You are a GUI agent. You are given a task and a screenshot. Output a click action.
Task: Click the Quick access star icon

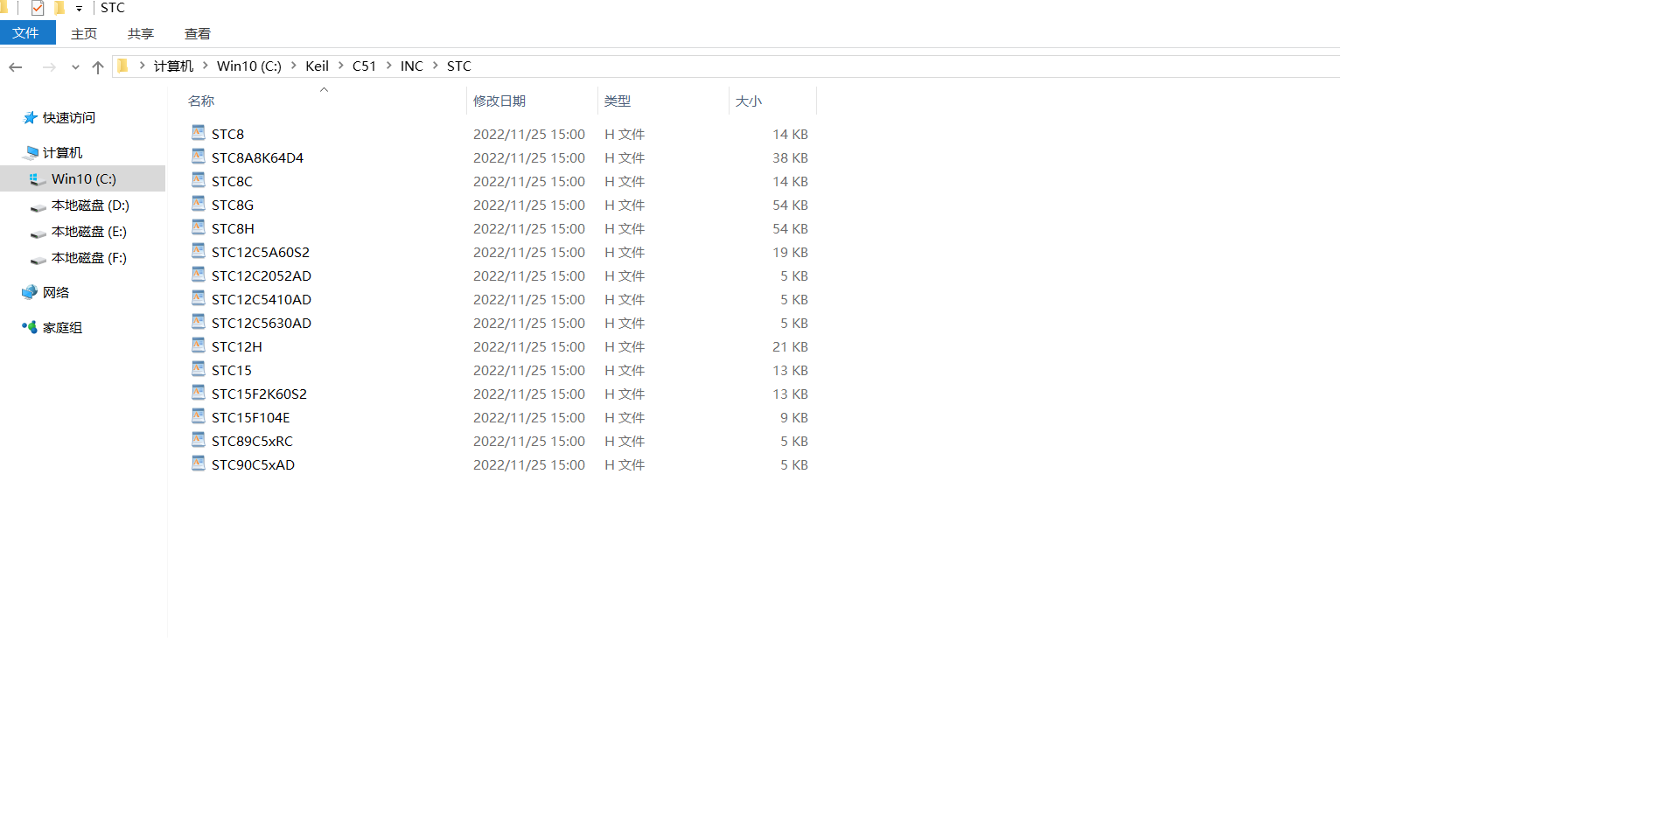pyautogui.click(x=31, y=117)
